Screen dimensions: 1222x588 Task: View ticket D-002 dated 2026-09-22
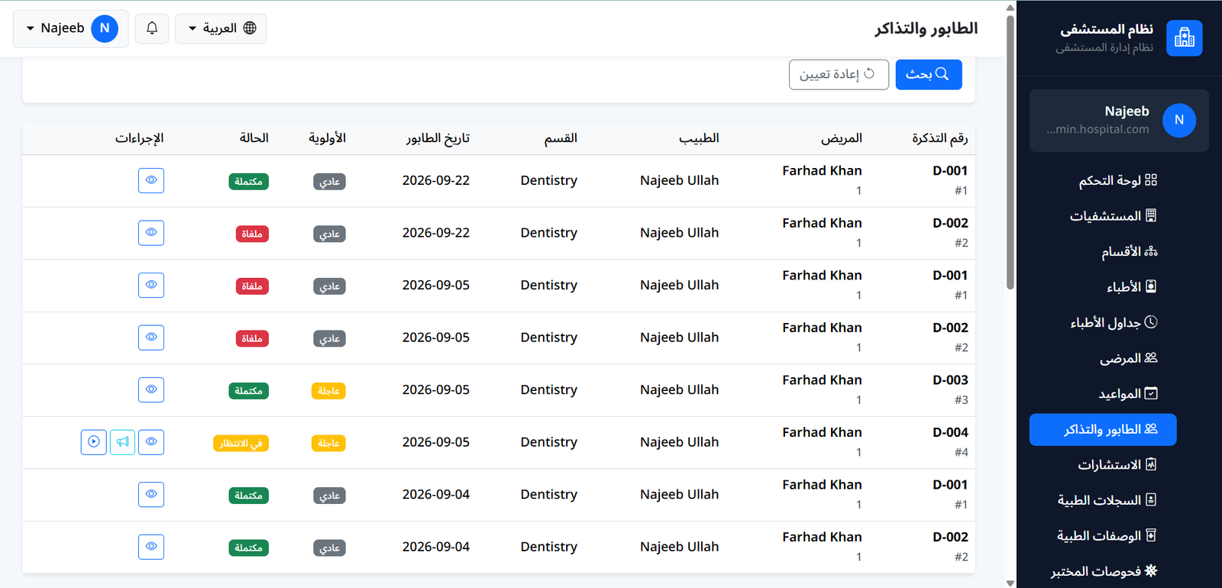point(151,233)
